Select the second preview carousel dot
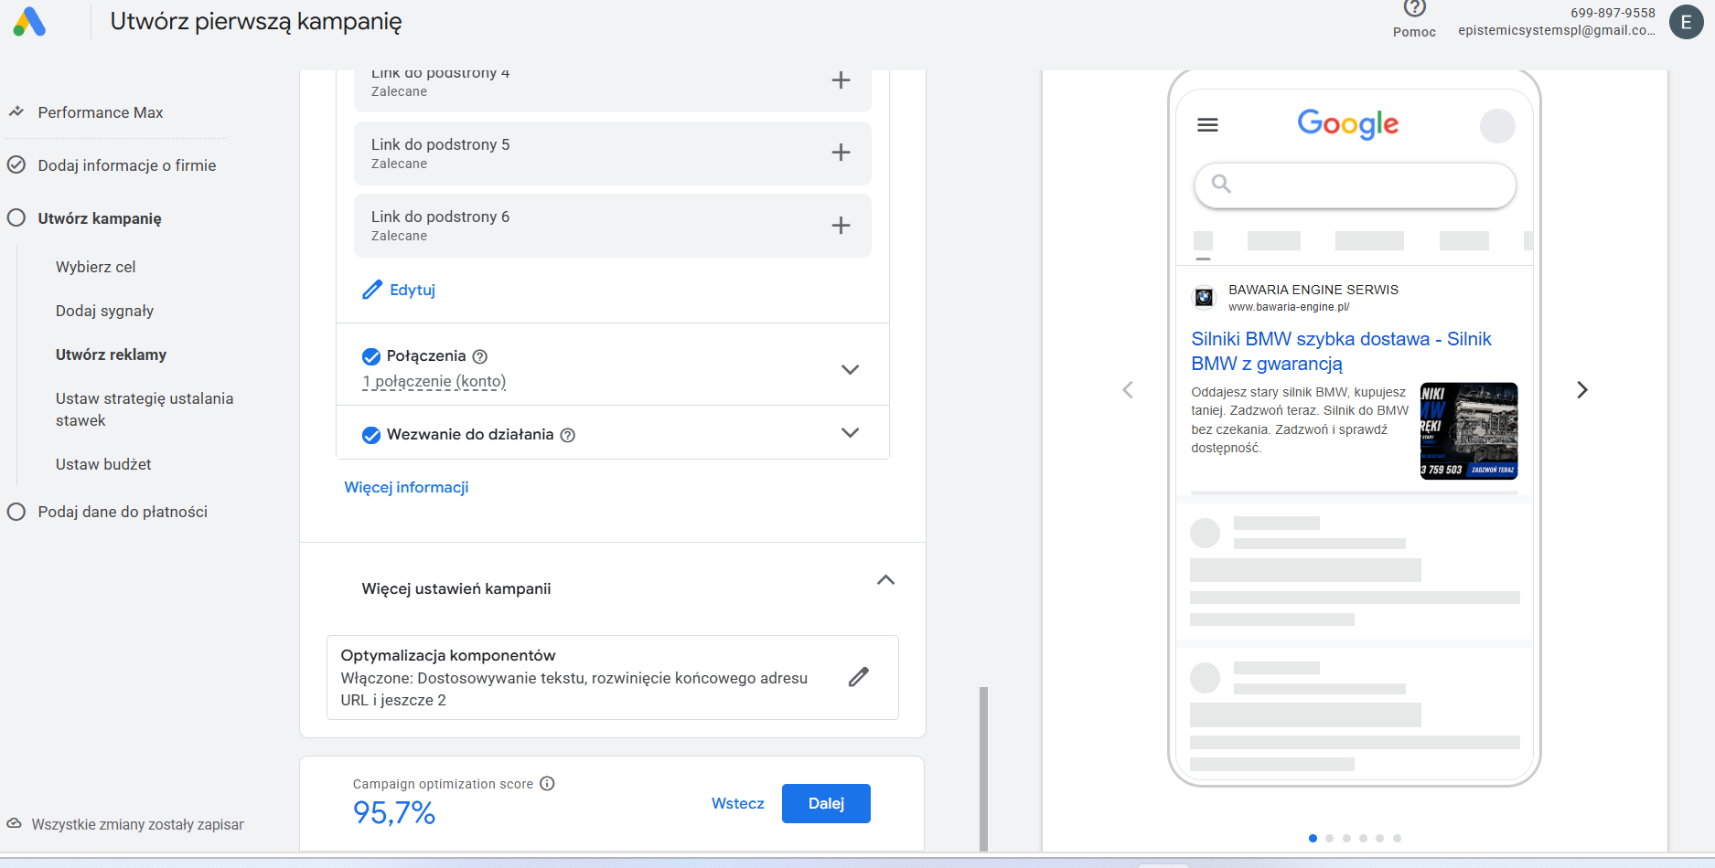Screen dimensions: 1715x868 point(1330,838)
